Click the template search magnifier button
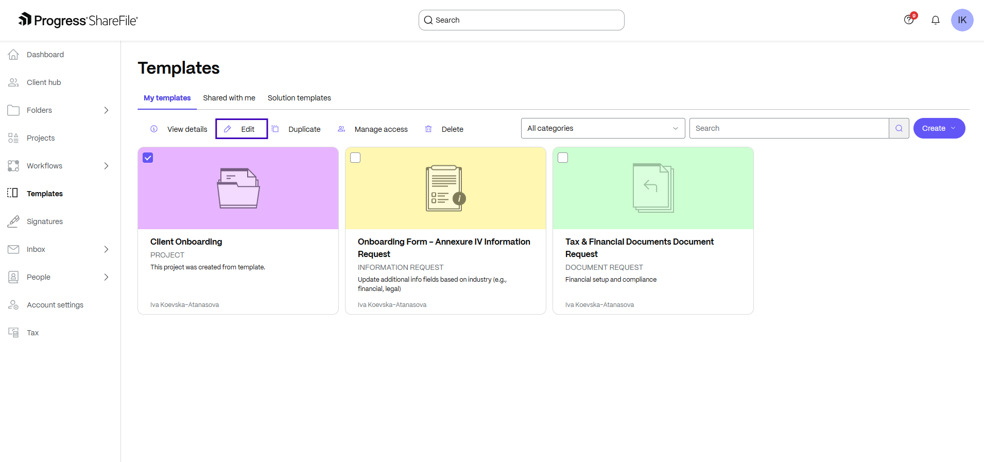This screenshot has width=984, height=462. click(x=899, y=128)
